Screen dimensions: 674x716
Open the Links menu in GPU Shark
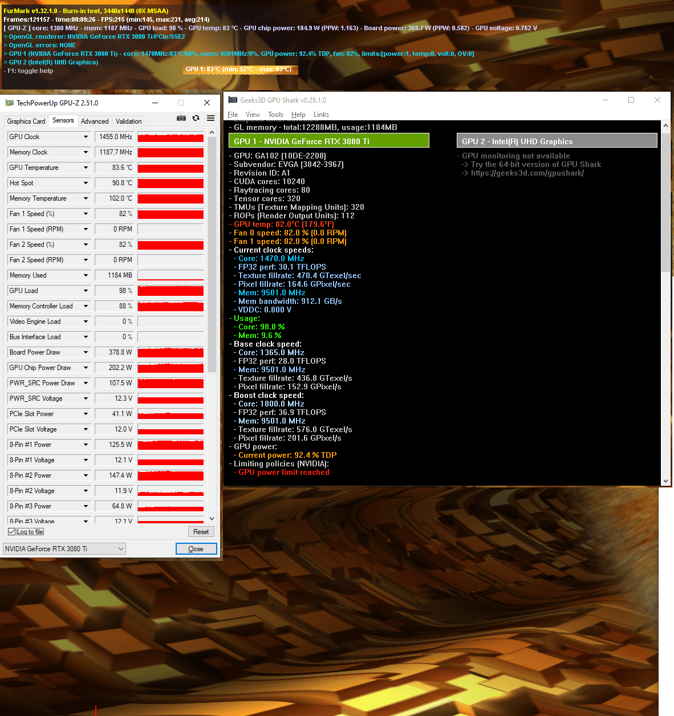tap(321, 114)
